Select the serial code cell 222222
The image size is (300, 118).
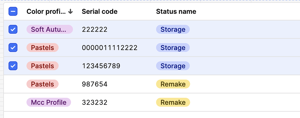[x=95, y=29]
